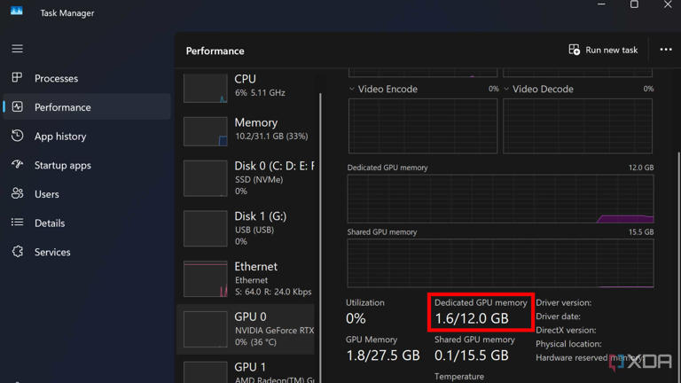This screenshot has height=383, width=681.
Task: Select the CPU performance item
Action: [248, 86]
